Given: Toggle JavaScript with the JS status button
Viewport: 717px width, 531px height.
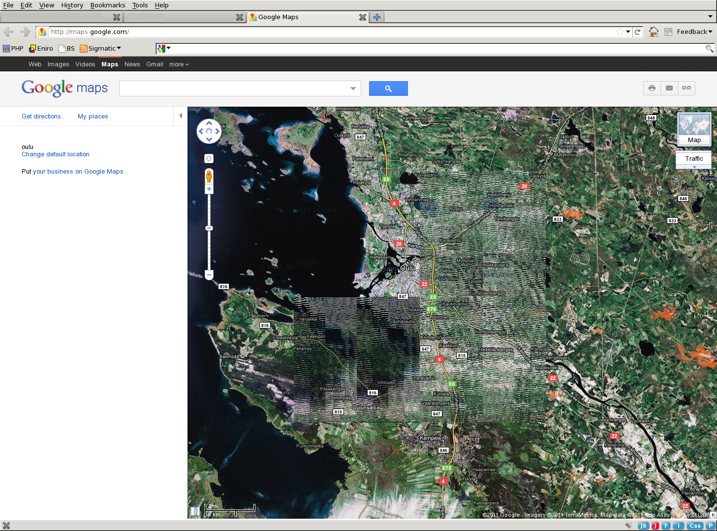Looking at the screenshot, I should coord(643,526).
